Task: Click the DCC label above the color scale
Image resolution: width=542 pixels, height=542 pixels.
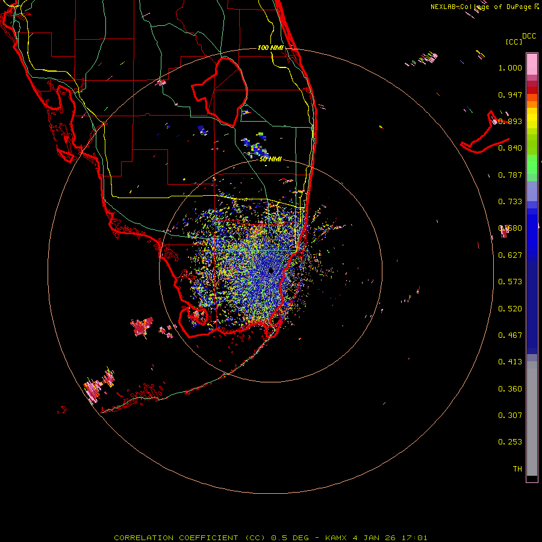Action: (529, 36)
